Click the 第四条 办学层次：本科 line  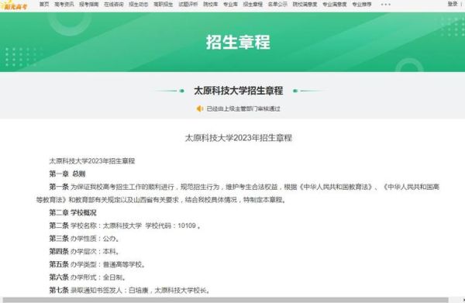[84, 251]
